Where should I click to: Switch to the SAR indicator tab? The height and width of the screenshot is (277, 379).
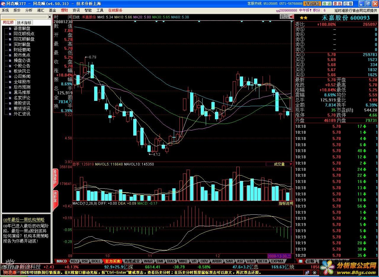tap(229, 261)
